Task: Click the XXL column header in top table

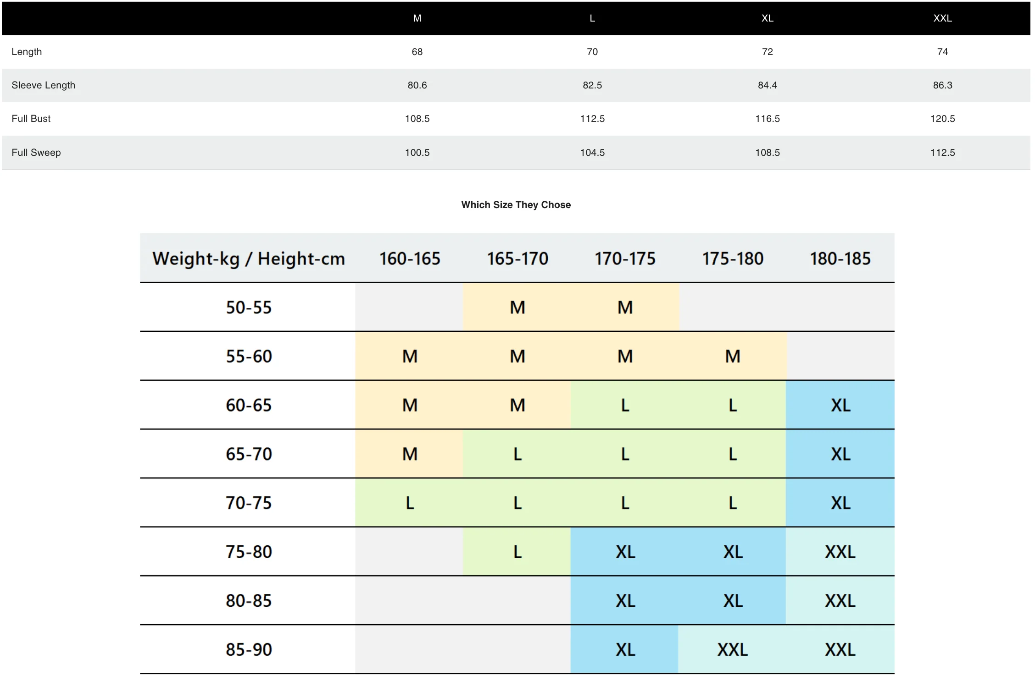Action: (942, 18)
